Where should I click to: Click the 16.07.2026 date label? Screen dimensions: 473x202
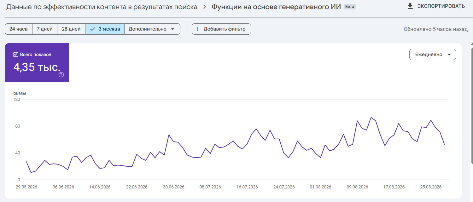click(x=247, y=187)
